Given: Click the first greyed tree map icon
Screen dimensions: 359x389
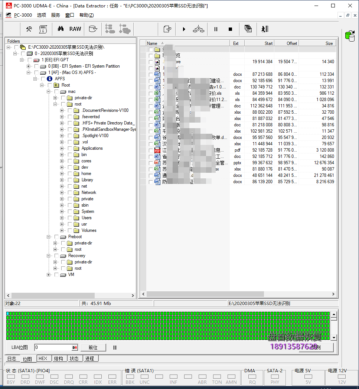Looking at the screenshot, I should 110,29.
